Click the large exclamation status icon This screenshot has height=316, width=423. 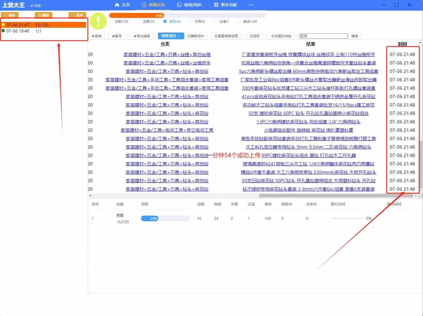[x=98, y=21]
